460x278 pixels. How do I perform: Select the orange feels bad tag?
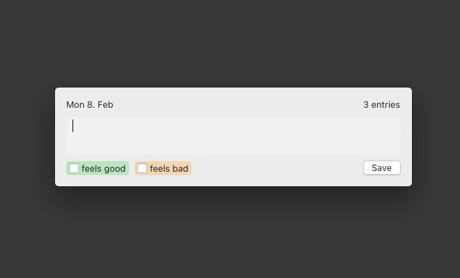click(x=163, y=168)
